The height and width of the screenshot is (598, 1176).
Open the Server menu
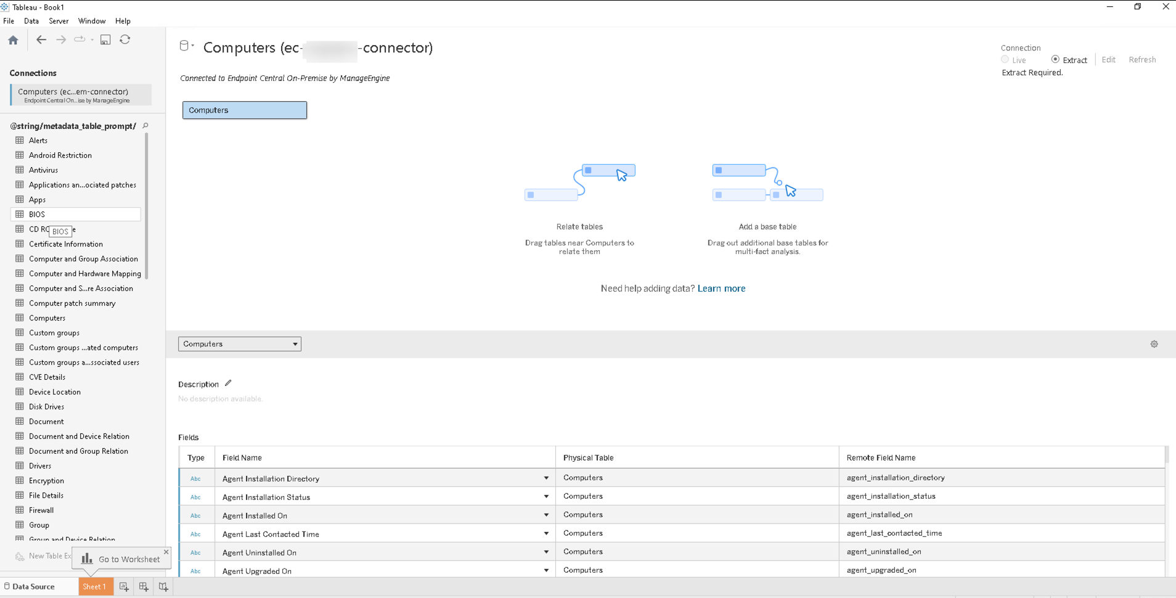point(59,21)
